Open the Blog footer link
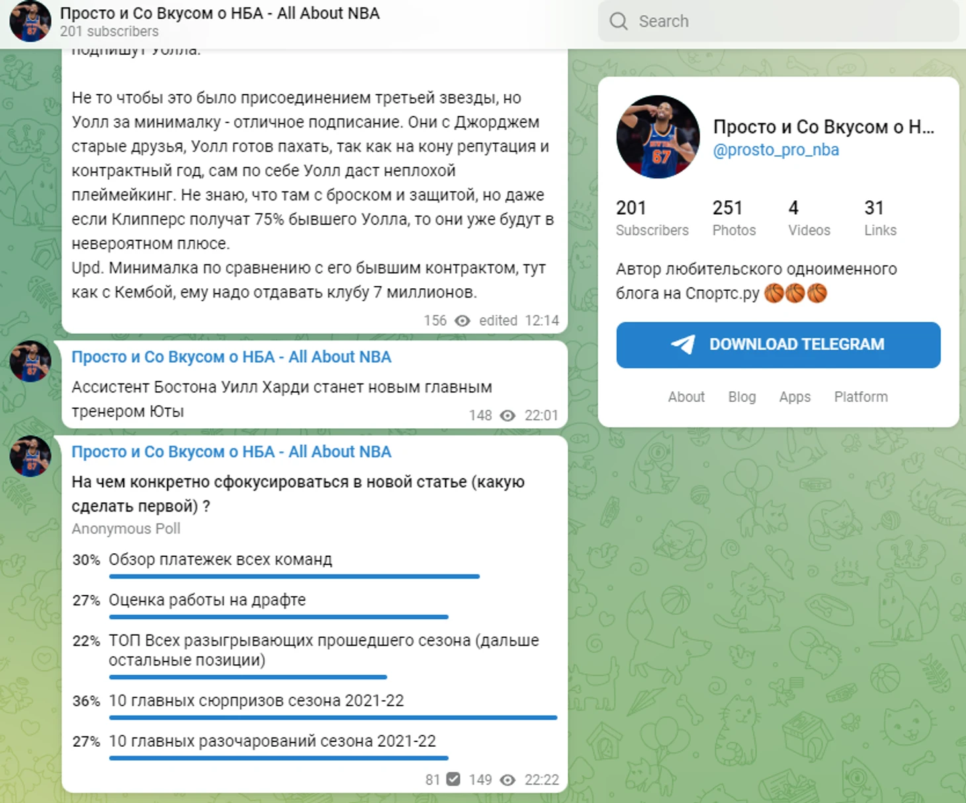The width and height of the screenshot is (966, 803). coord(742,397)
